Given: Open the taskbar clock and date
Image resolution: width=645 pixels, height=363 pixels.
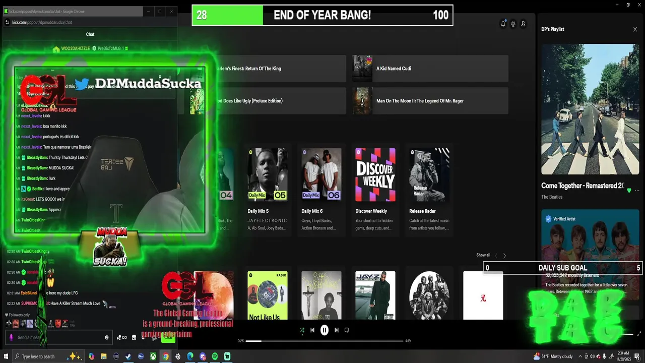Looking at the screenshot, I should 622,356.
